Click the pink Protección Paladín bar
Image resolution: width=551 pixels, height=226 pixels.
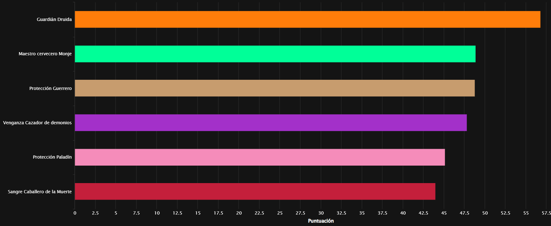[x=259, y=157]
